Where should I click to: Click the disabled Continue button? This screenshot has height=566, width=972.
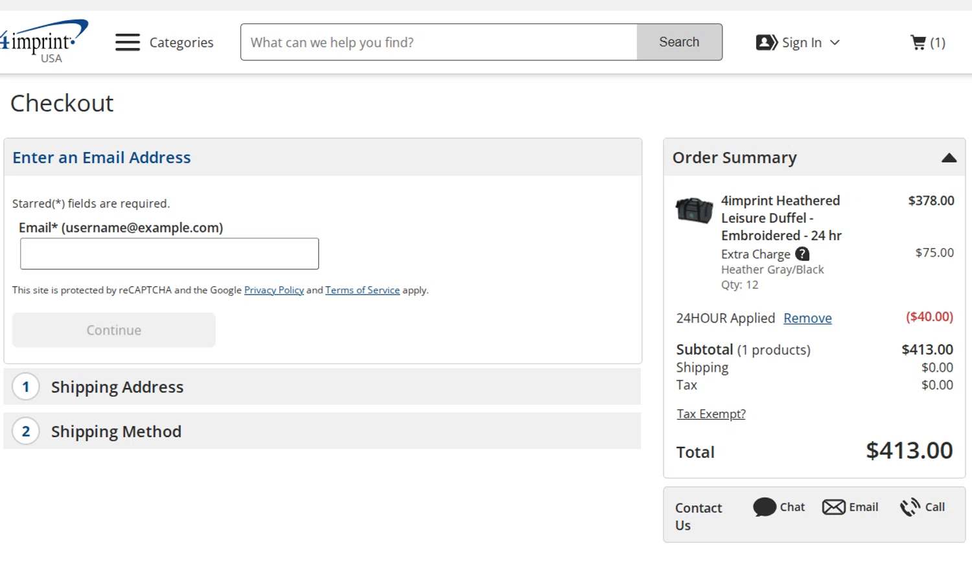[114, 330]
